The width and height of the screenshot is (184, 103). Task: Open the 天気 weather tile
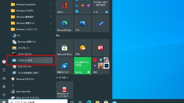83,48
